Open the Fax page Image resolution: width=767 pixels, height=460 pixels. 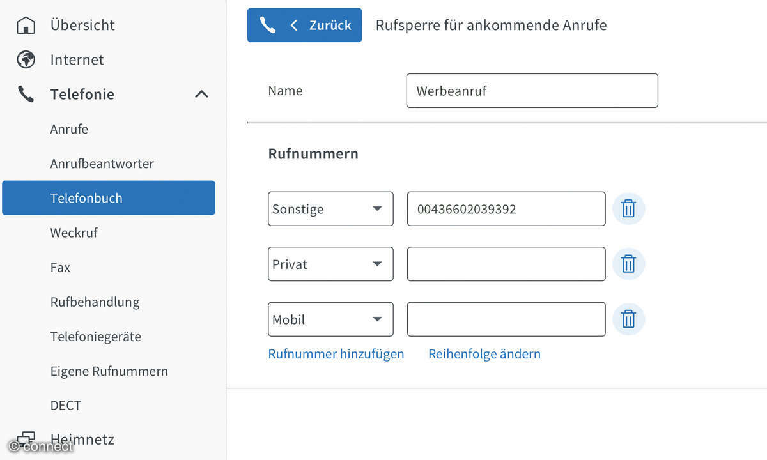[x=60, y=267]
